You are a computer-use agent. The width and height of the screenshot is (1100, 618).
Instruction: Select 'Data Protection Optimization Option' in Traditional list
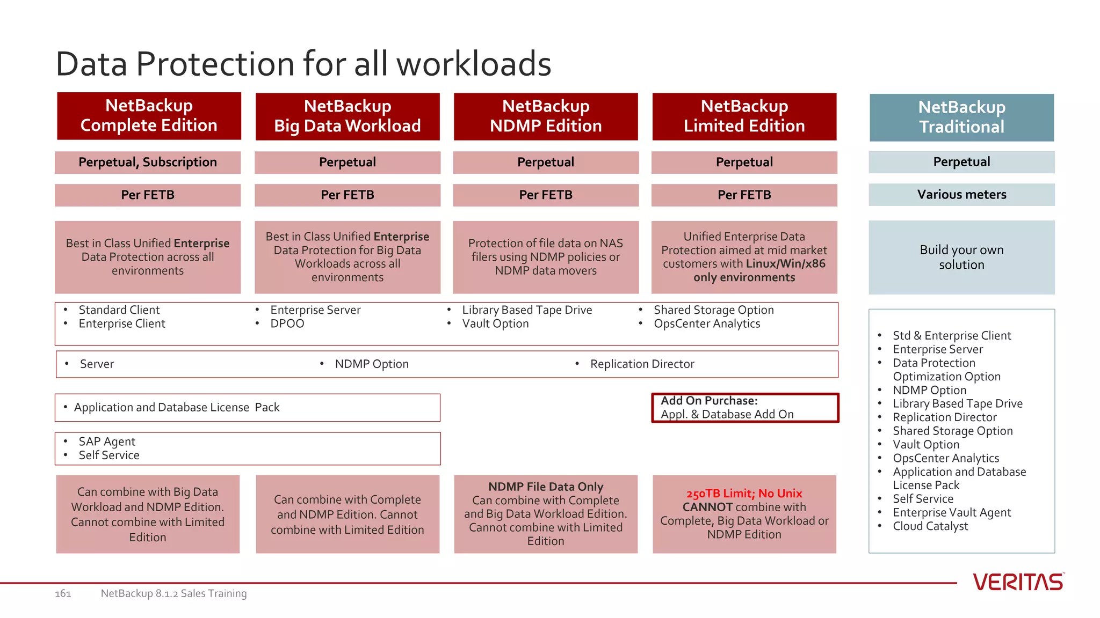point(946,370)
